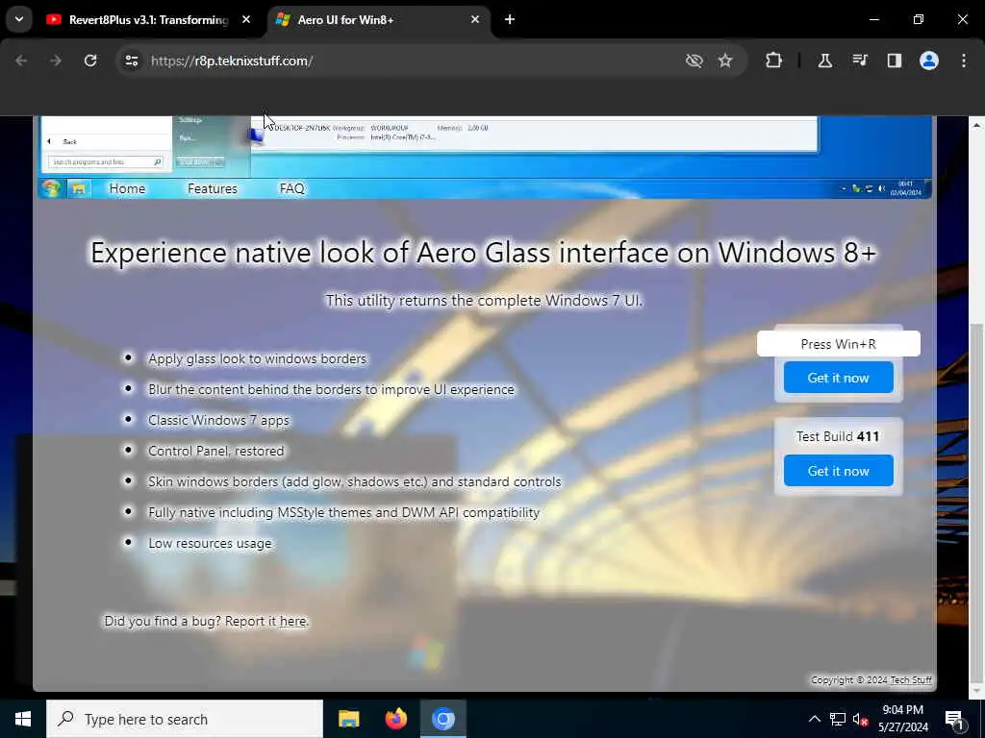The height and width of the screenshot is (738, 985).
Task: Click the Type here to search box
Action: coord(185,719)
